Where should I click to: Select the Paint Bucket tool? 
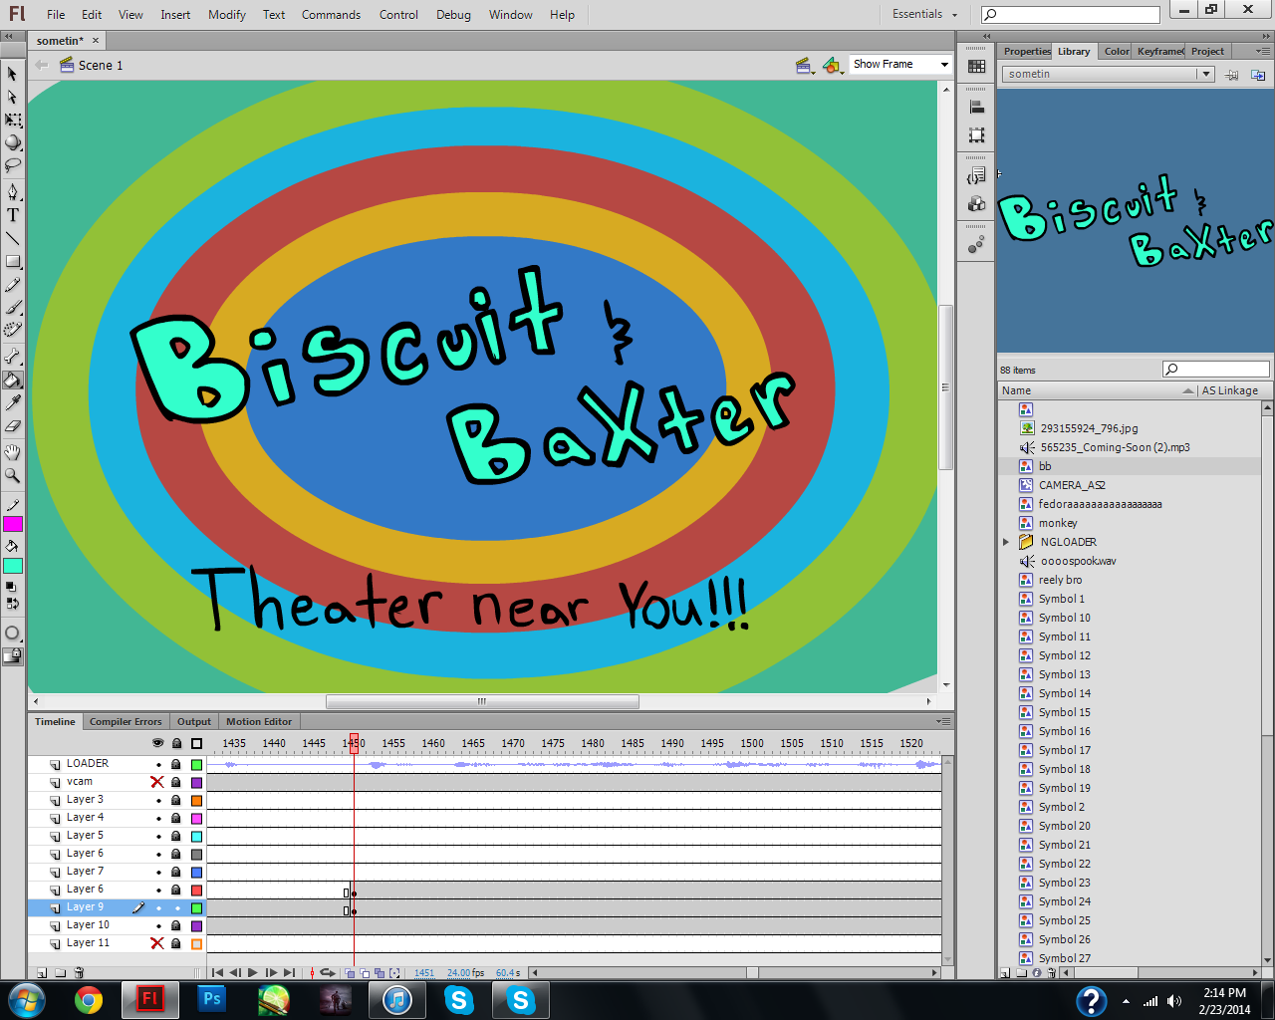tap(12, 380)
